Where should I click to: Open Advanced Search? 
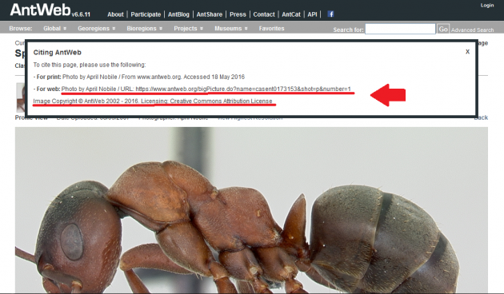pyautogui.click(x=472, y=30)
